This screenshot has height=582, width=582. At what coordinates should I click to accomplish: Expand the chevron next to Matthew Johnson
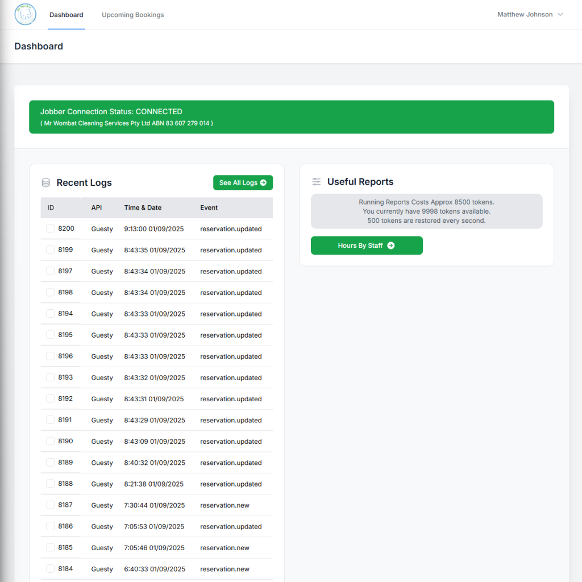coord(560,15)
